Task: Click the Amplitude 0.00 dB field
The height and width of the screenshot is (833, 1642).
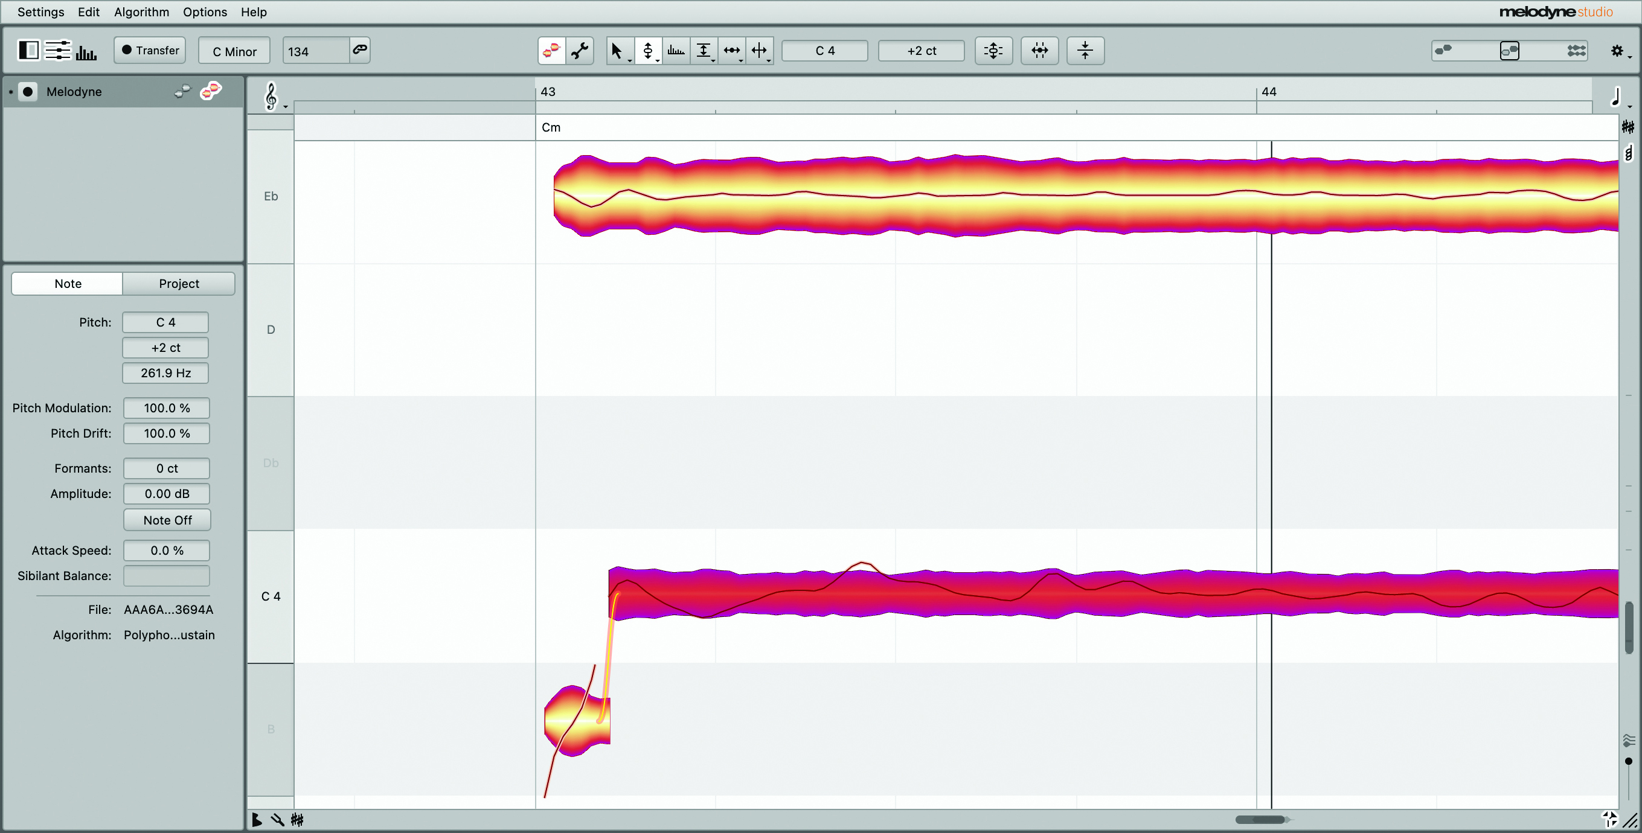Action: pyautogui.click(x=166, y=494)
